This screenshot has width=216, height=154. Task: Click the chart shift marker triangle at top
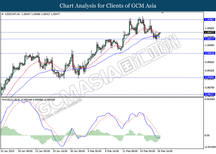[x=162, y=13]
